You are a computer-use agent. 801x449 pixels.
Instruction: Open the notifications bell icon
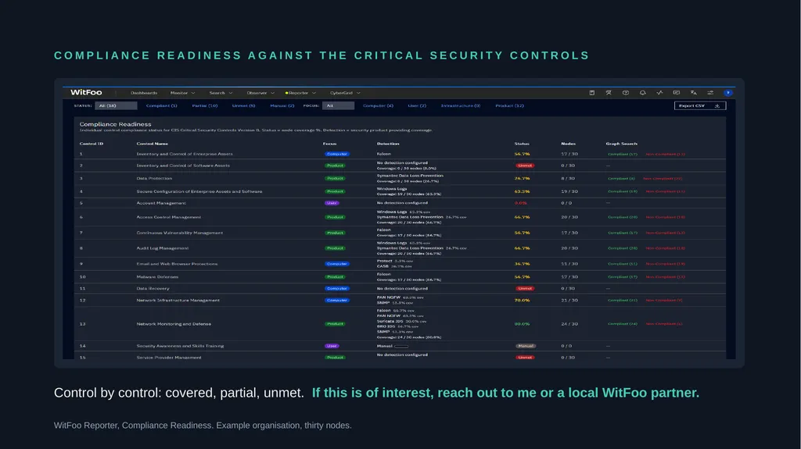click(x=643, y=93)
